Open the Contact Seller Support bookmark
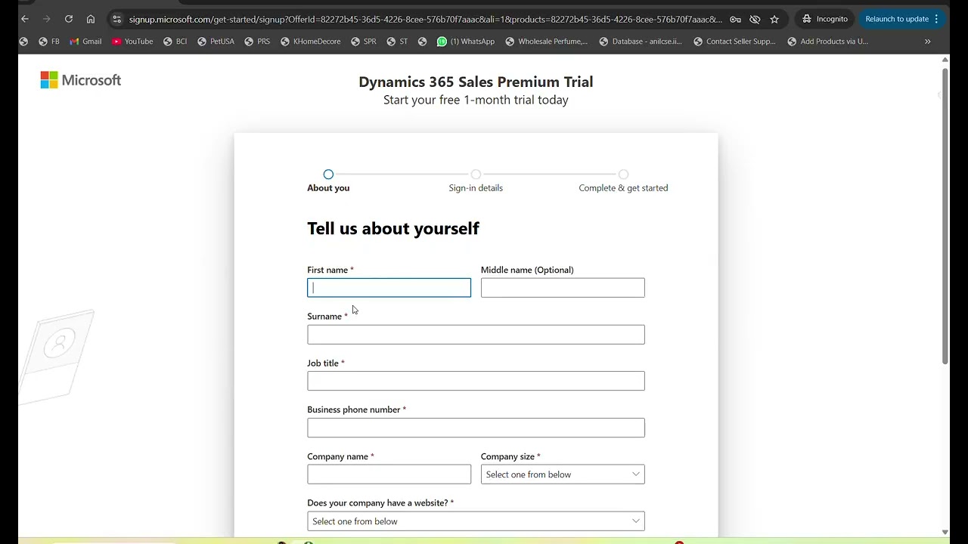This screenshot has width=968, height=544. (735, 42)
